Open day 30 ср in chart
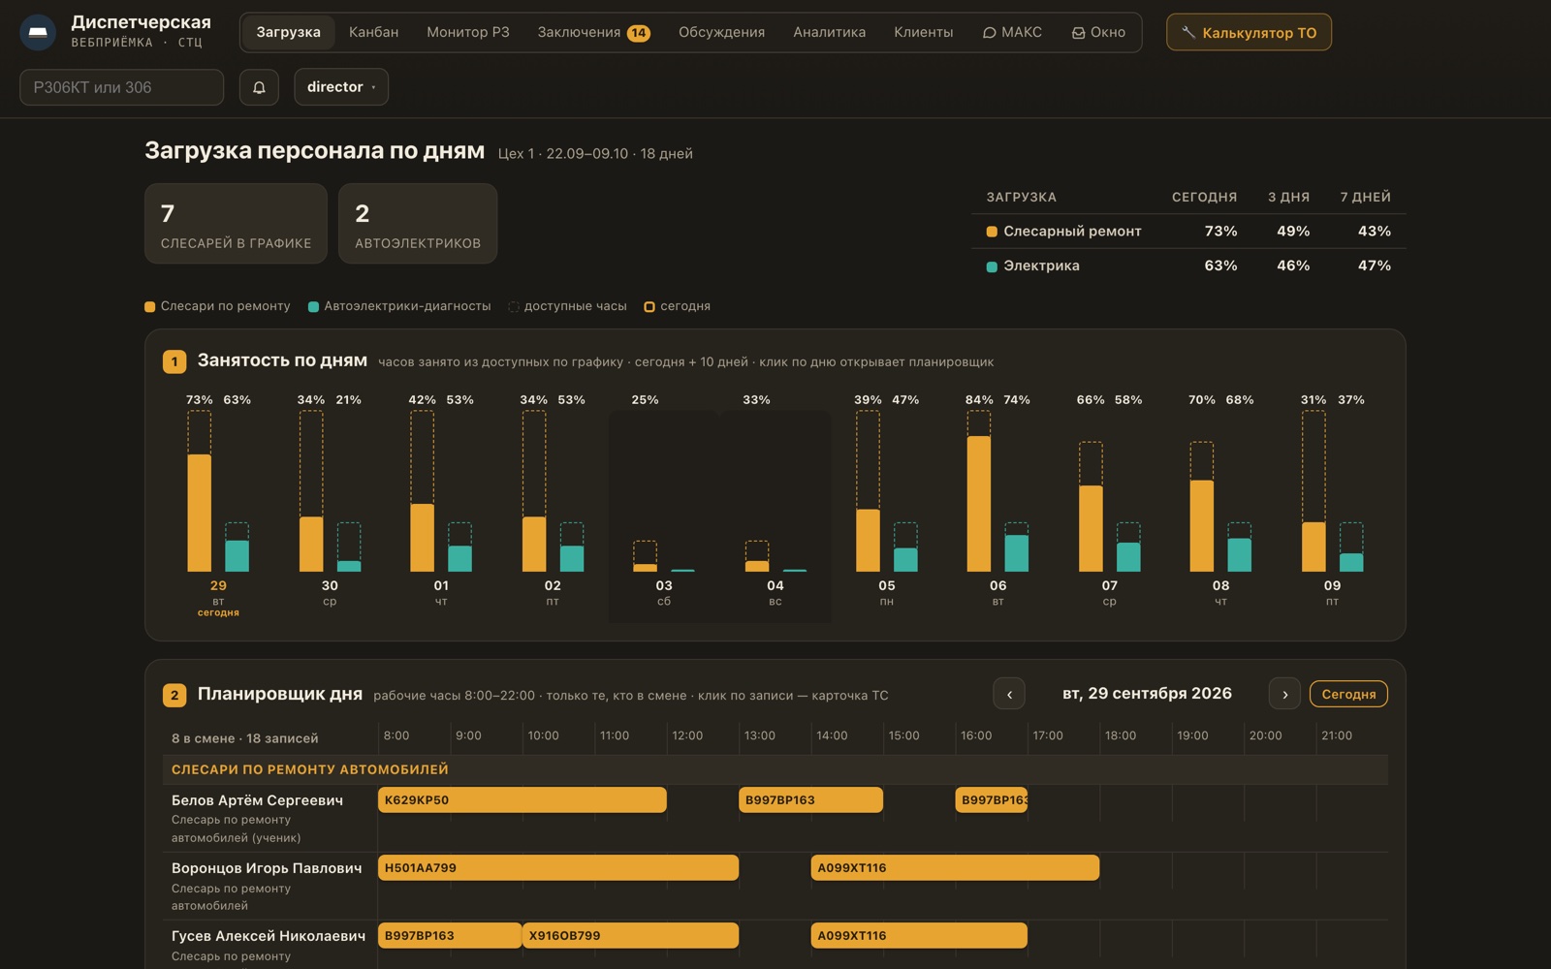This screenshot has width=1551, height=969. [x=330, y=504]
